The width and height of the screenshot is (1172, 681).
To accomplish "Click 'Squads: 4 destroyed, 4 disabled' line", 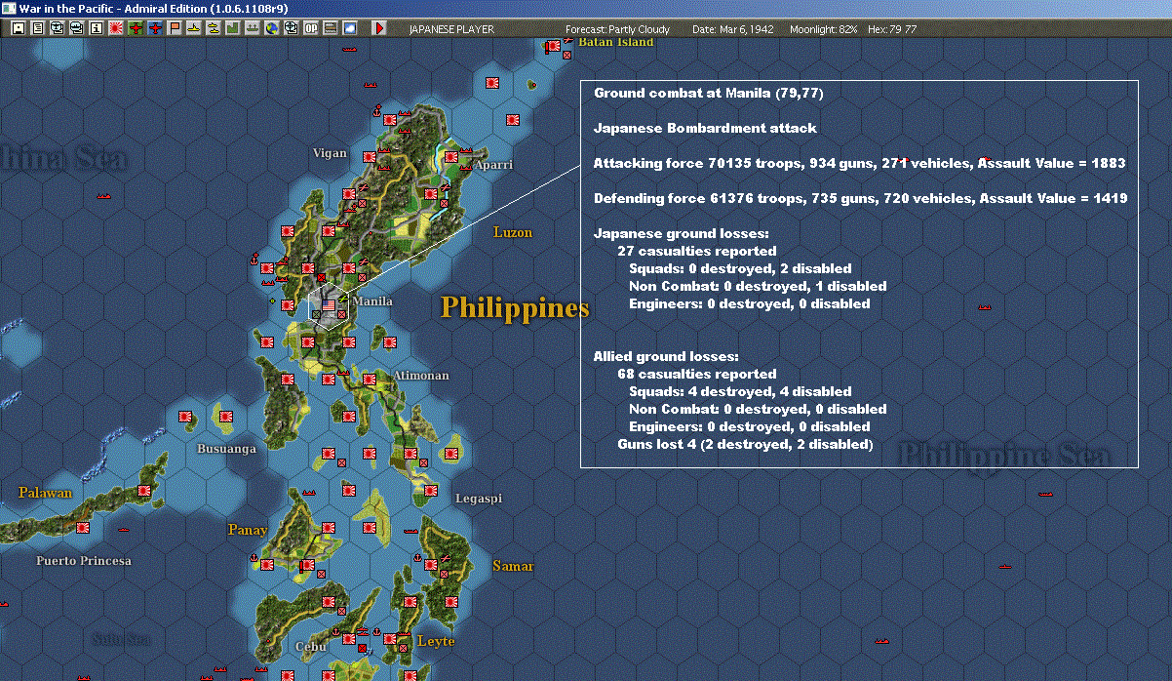I will (740, 391).
